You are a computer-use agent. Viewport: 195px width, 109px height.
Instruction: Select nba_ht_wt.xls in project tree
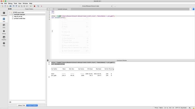click(18, 16)
